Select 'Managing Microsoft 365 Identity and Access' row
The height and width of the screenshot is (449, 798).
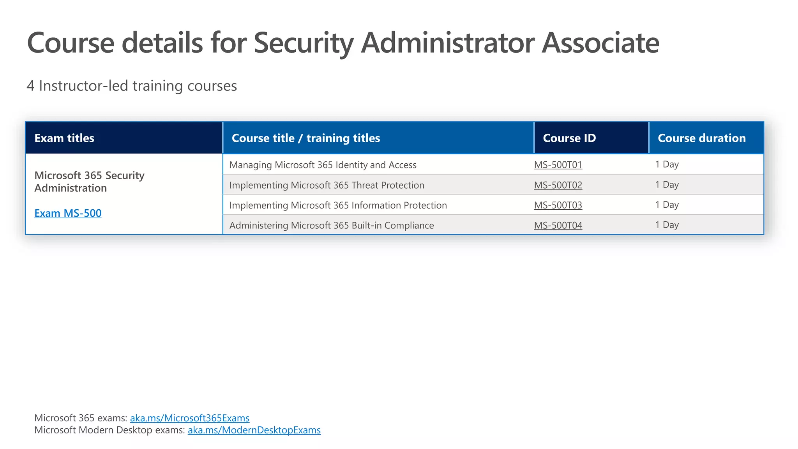pyautogui.click(x=493, y=164)
